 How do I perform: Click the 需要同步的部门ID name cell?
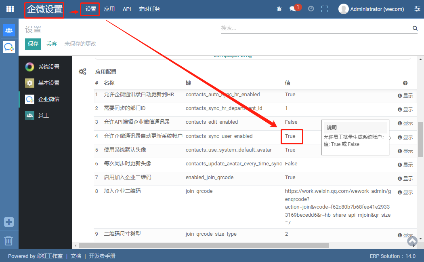(125, 108)
